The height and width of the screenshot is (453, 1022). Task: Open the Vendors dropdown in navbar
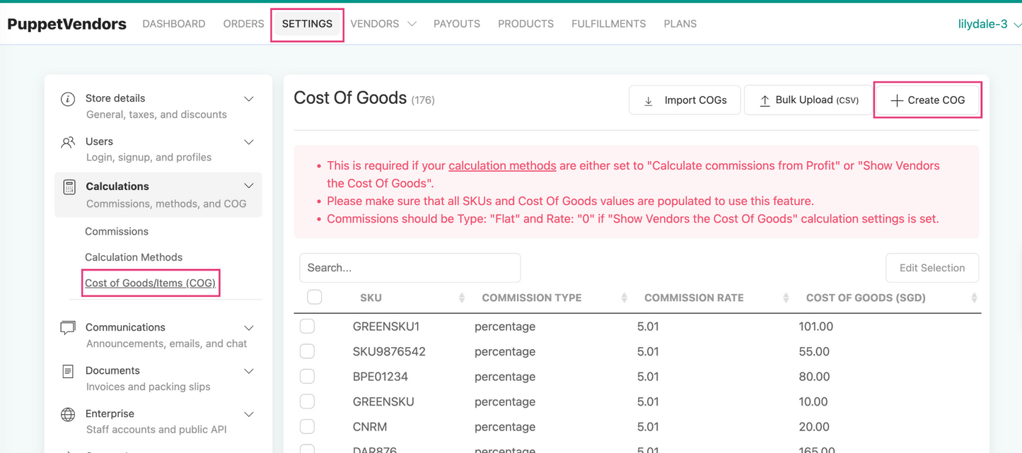pos(383,24)
